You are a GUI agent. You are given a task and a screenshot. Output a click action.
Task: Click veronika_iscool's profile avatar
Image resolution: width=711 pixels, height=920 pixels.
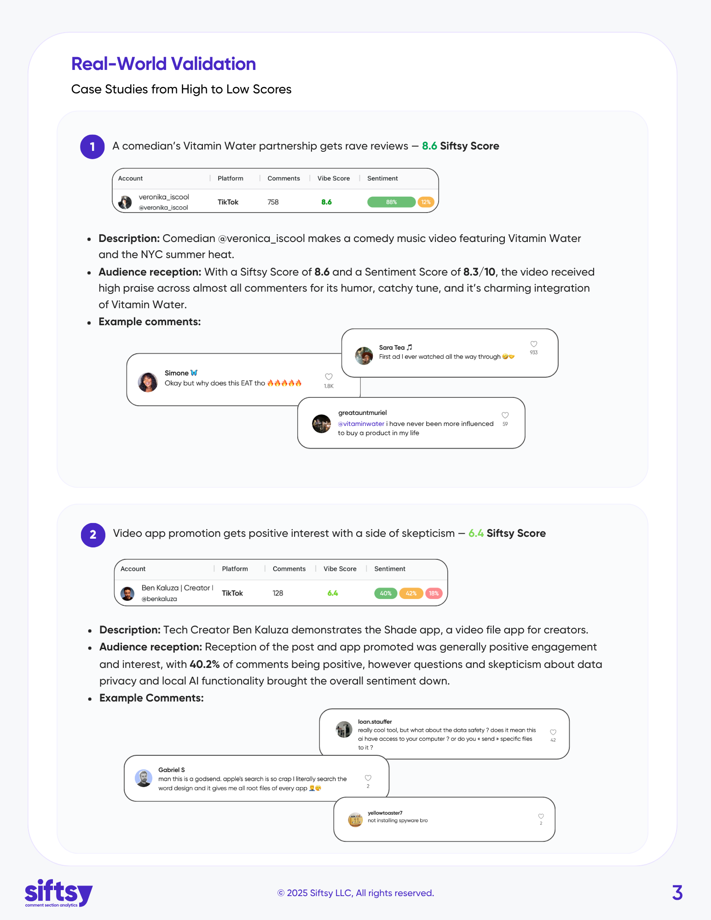[x=125, y=202]
